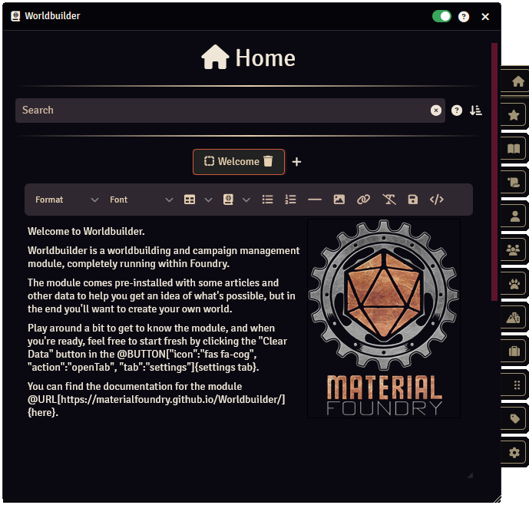Open the group of people sidebar tab
Screen dimensions: 529x505
coord(514,250)
